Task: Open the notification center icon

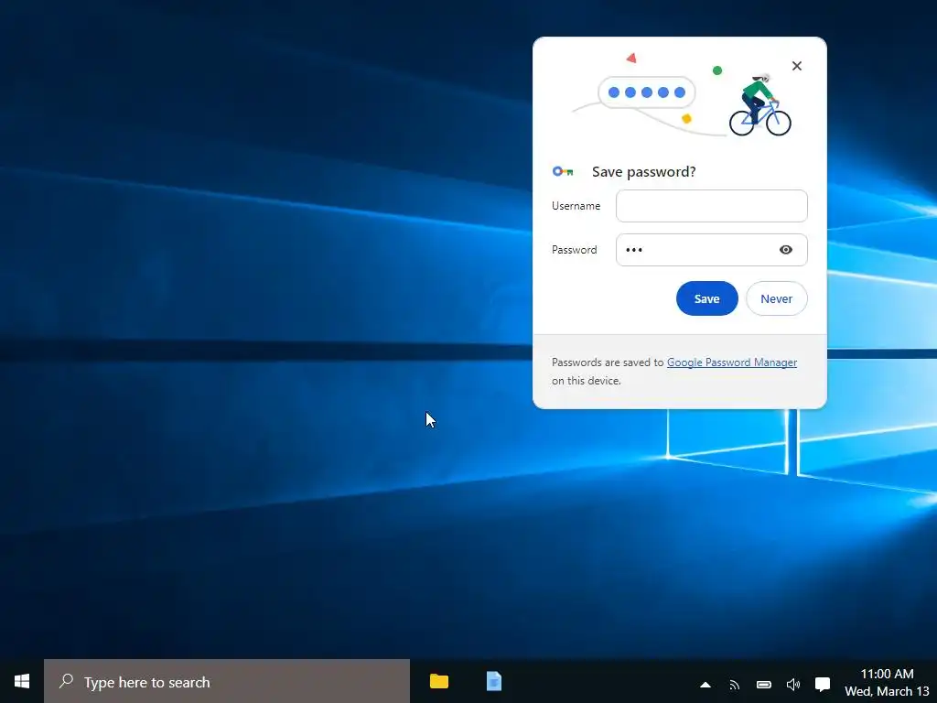Action: pos(823,685)
